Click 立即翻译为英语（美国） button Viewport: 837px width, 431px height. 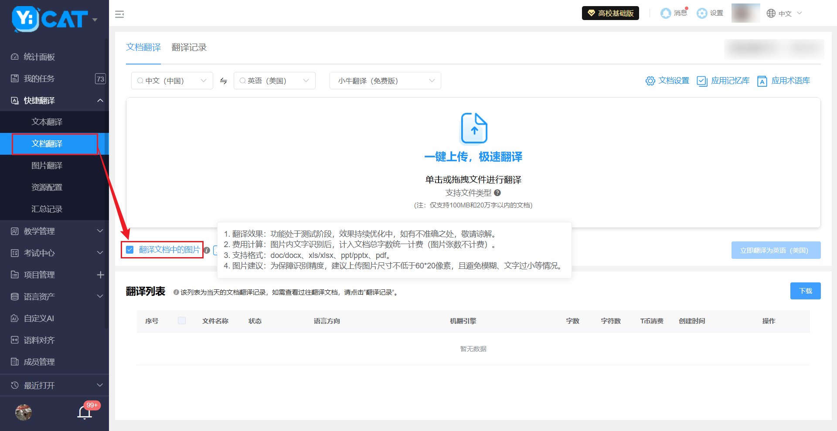[x=776, y=250]
